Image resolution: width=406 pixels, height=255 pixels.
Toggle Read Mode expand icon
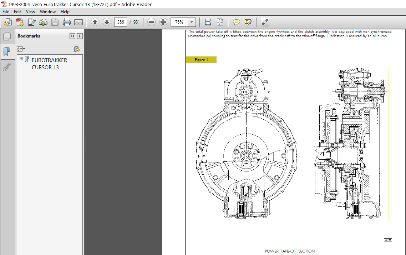click(265, 22)
